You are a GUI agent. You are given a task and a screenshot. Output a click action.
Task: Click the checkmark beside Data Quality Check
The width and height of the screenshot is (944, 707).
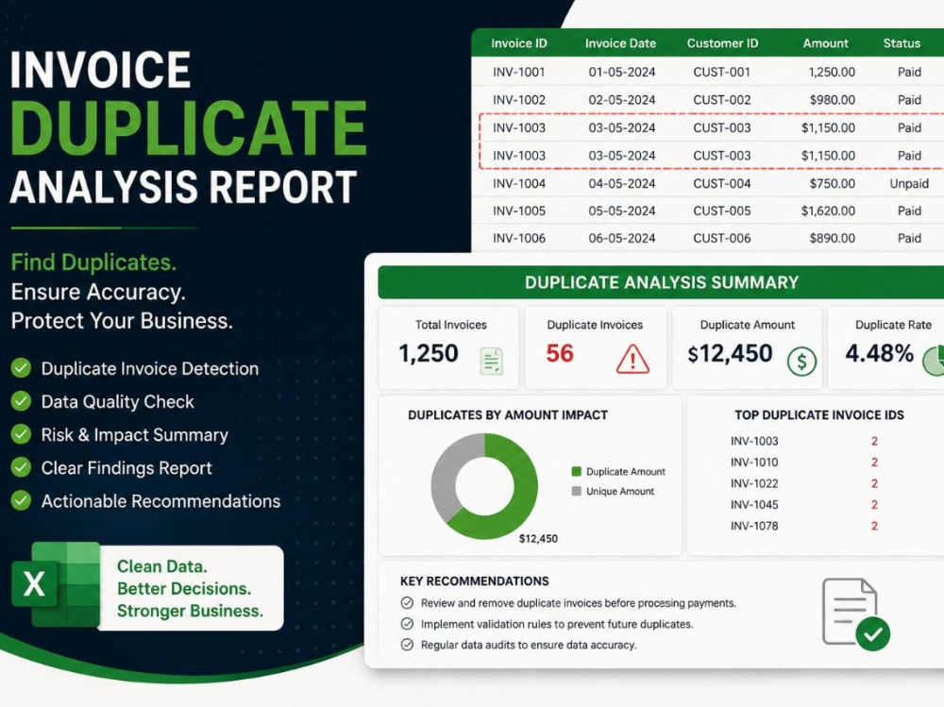[x=21, y=401]
